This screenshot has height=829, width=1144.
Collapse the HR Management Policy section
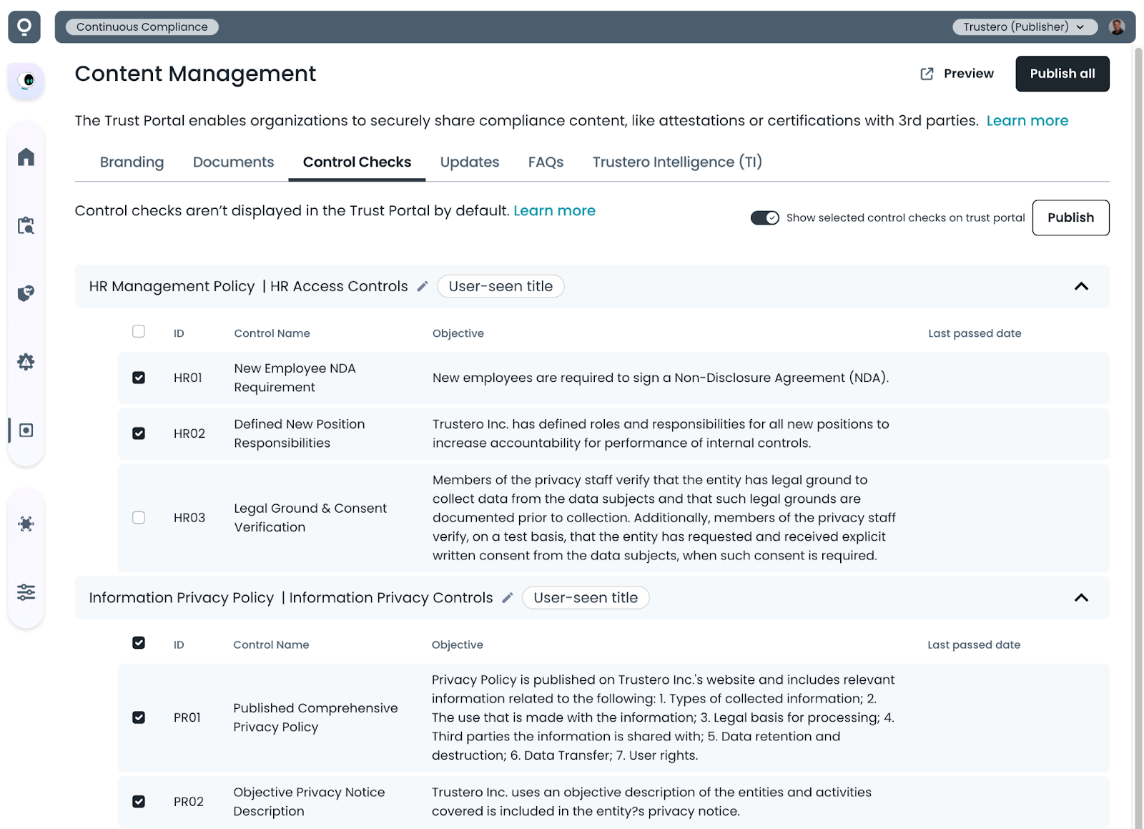(1081, 287)
